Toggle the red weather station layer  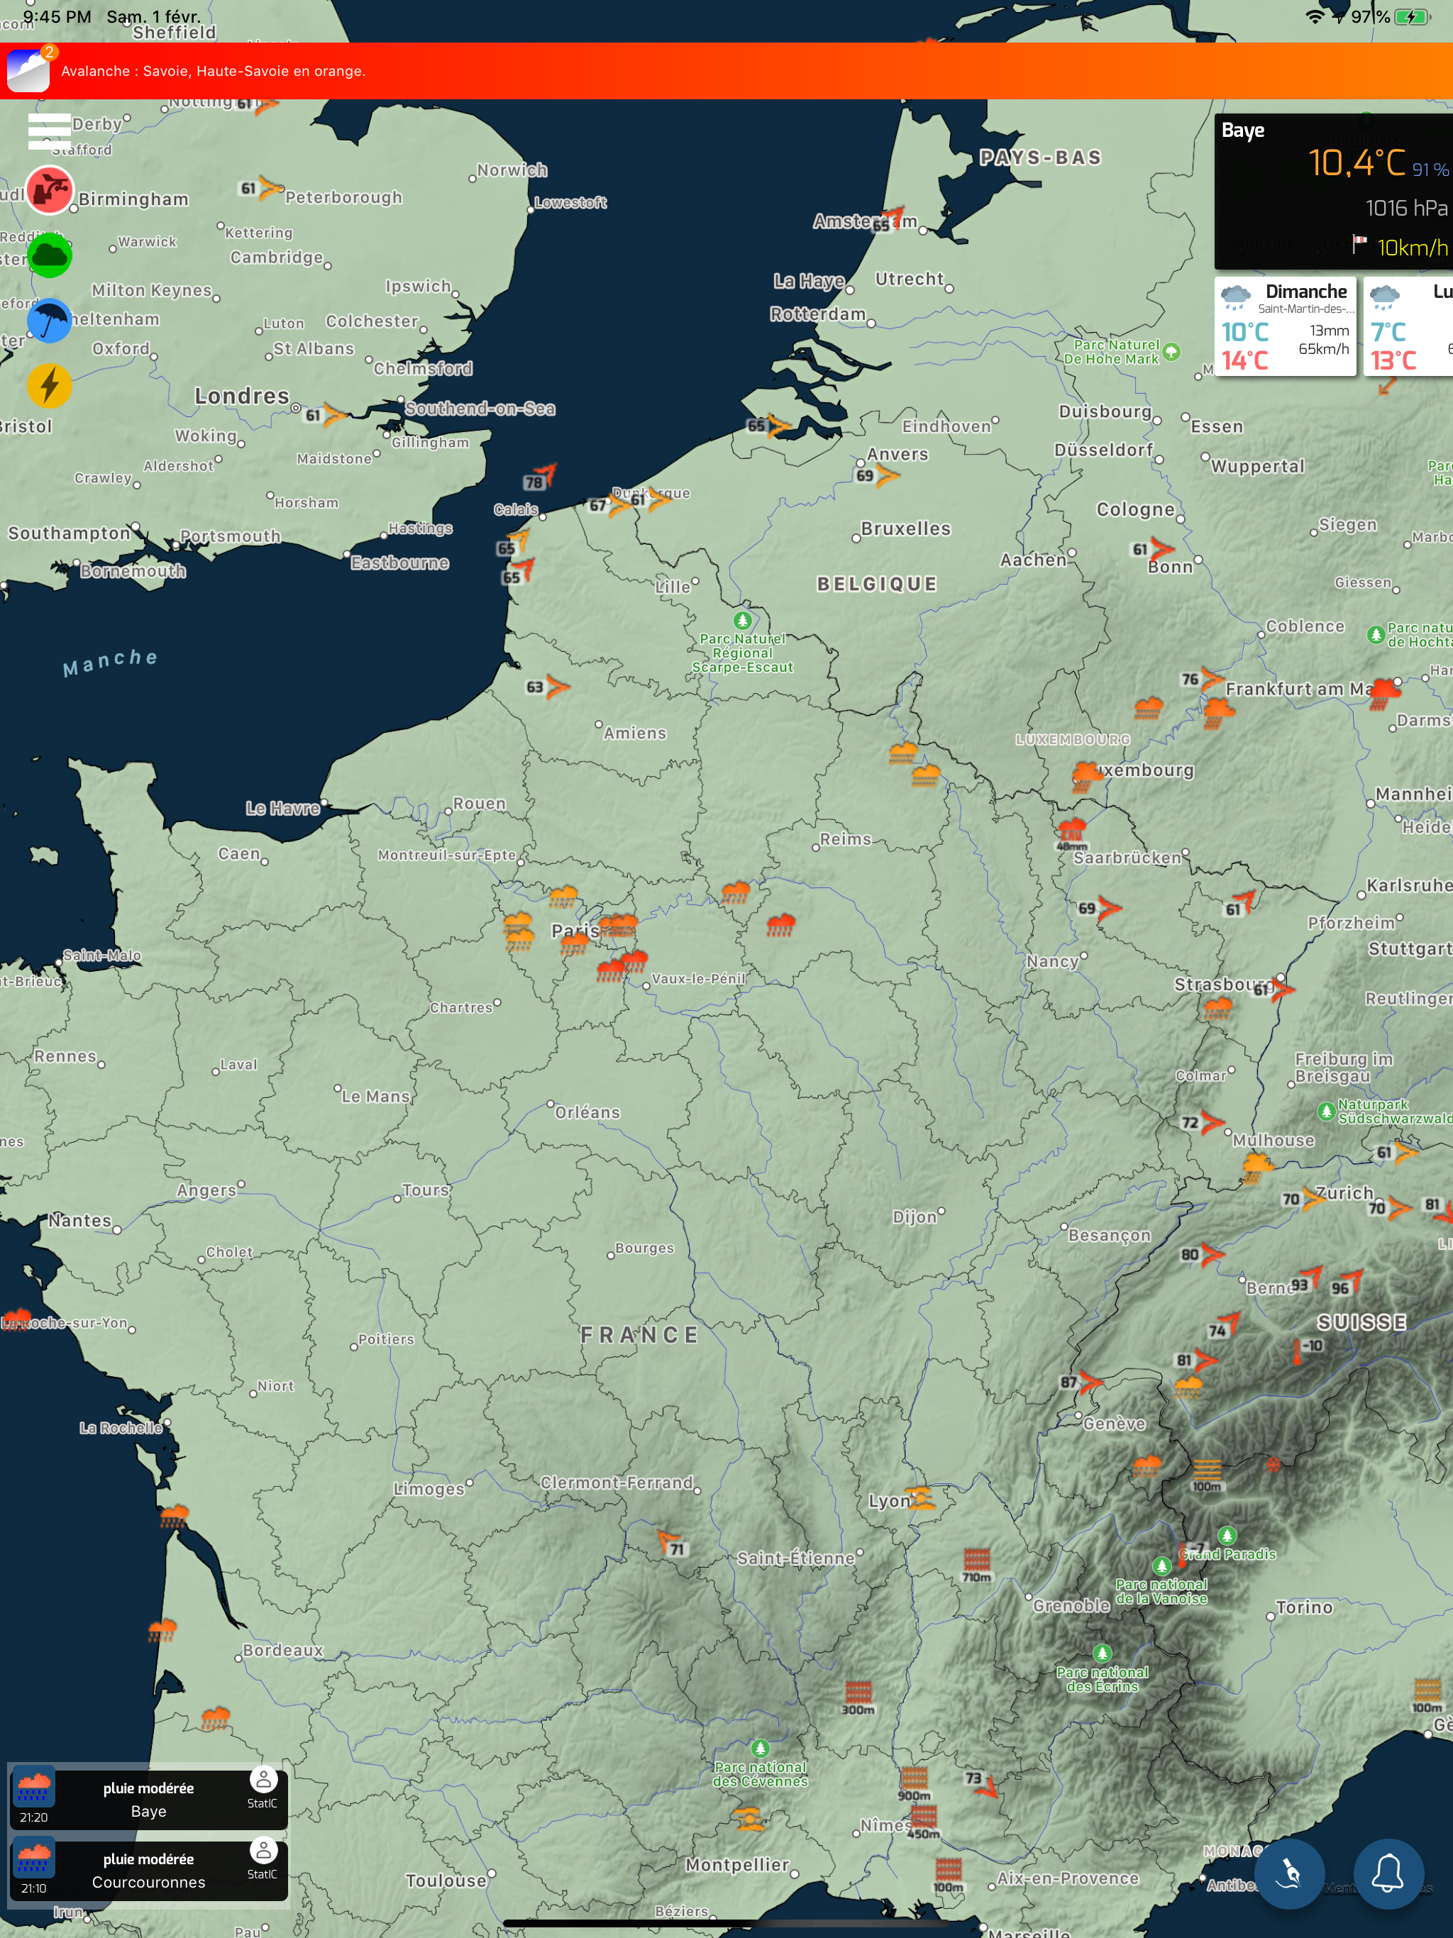[x=49, y=190]
